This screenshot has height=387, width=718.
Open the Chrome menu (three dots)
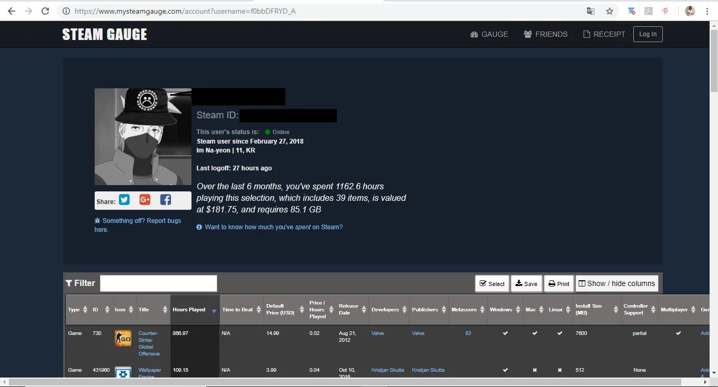(707, 11)
